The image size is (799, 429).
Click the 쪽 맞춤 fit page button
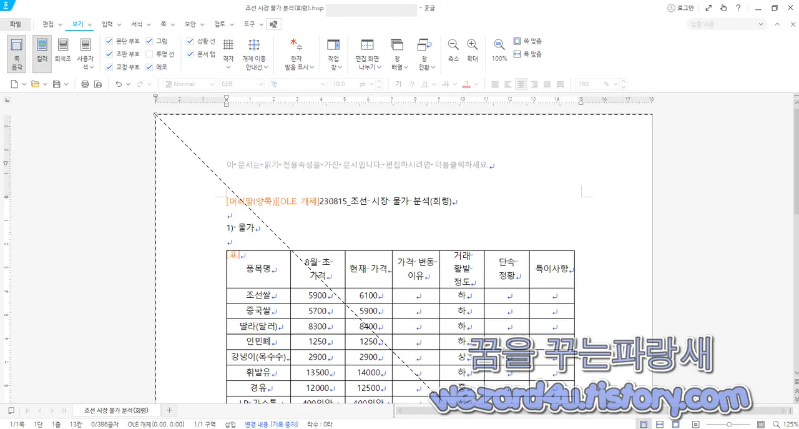point(527,41)
